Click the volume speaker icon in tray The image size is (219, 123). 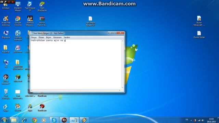tap(203, 120)
